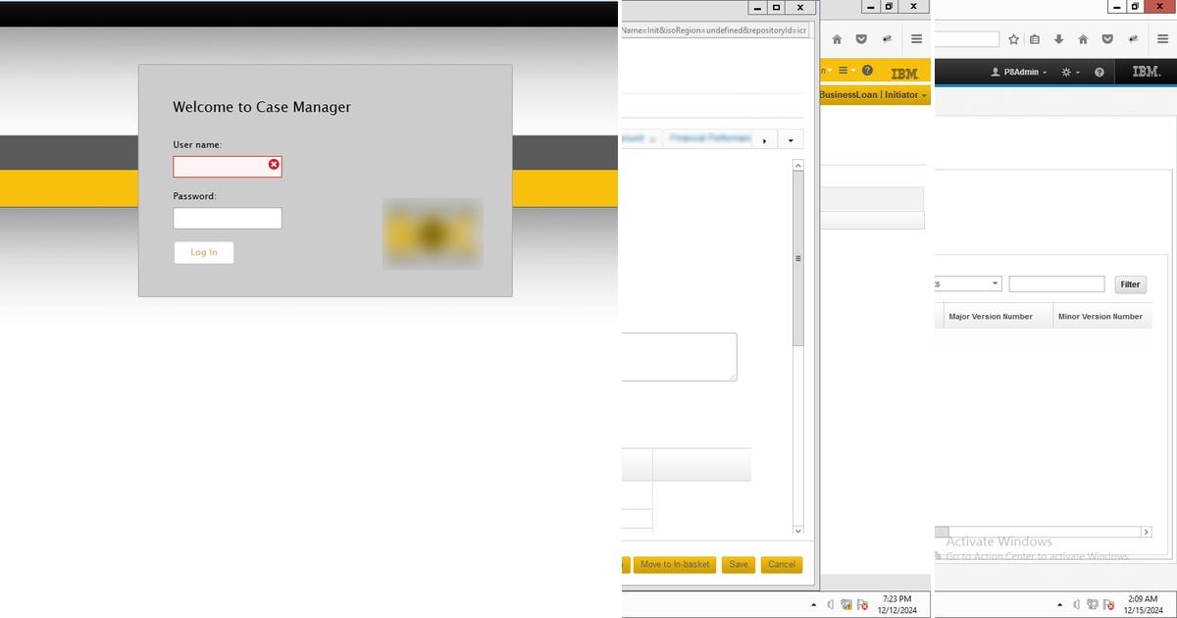Viewport: 1177px width, 618px height.
Task: Click Home icon in the BusinessLoan browser window
Action: tap(837, 39)
